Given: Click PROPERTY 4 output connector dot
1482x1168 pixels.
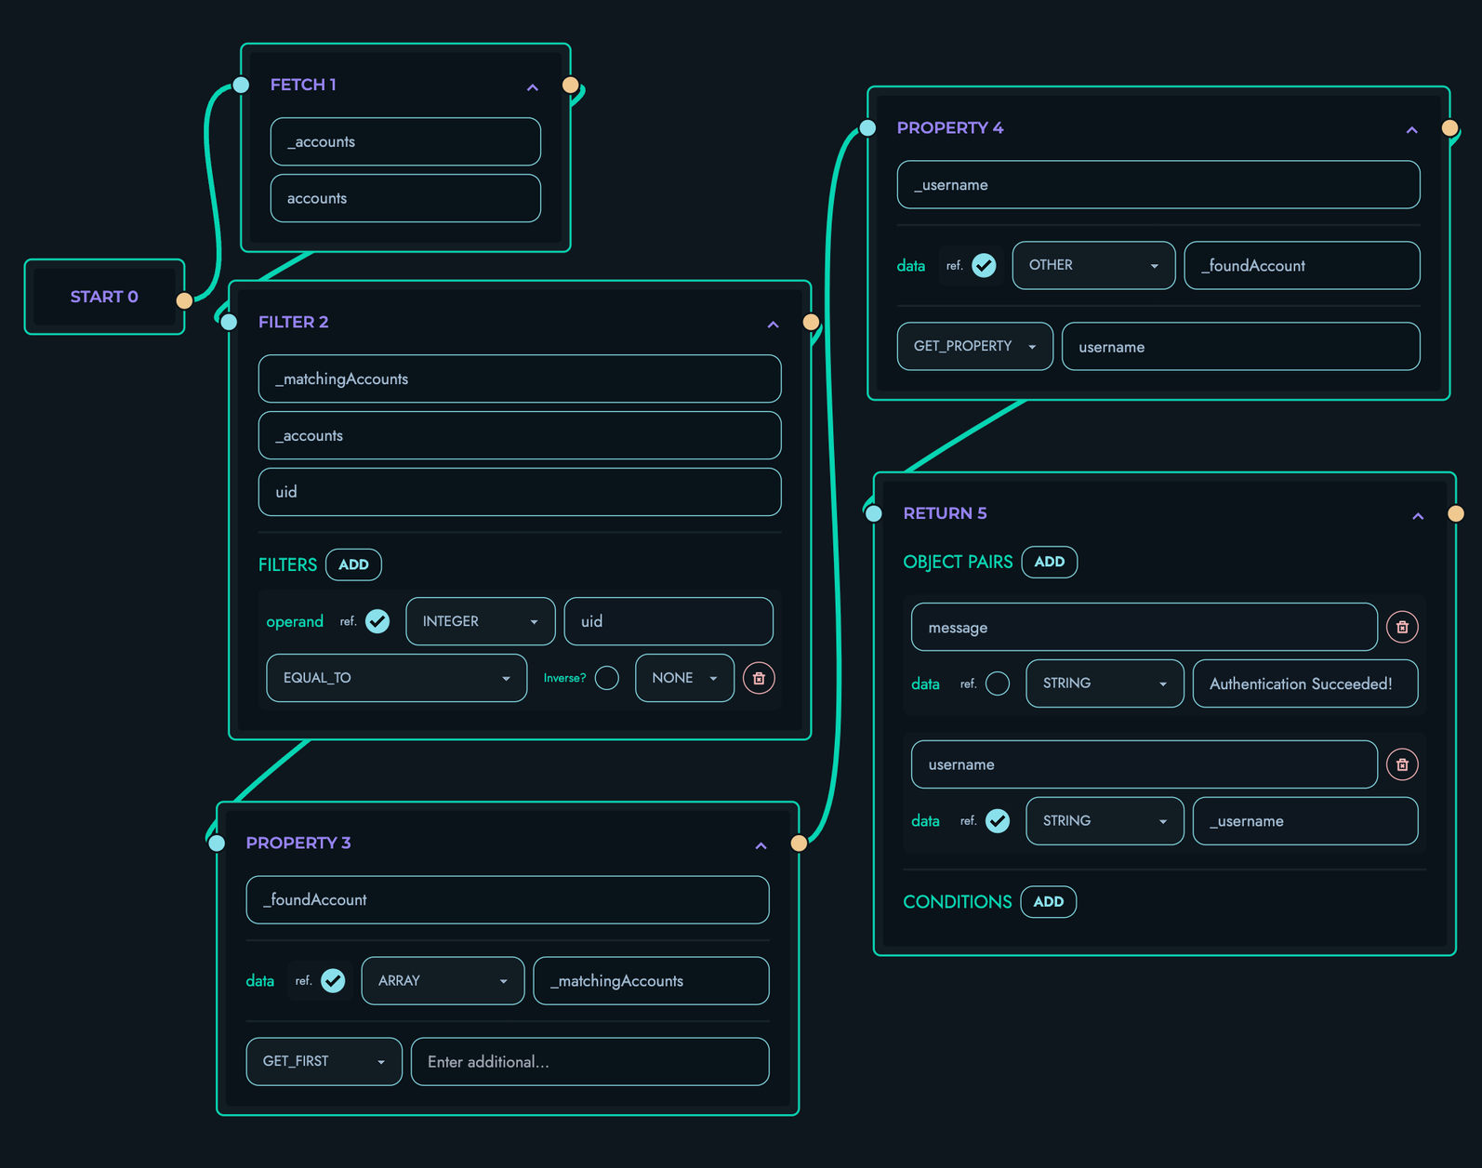Looking at the screenshot, I should (x=1449, y=127).
